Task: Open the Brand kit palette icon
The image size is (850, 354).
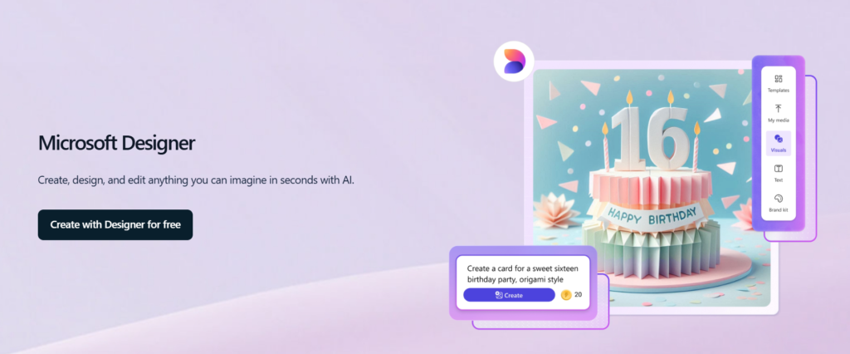Action: 779,198
